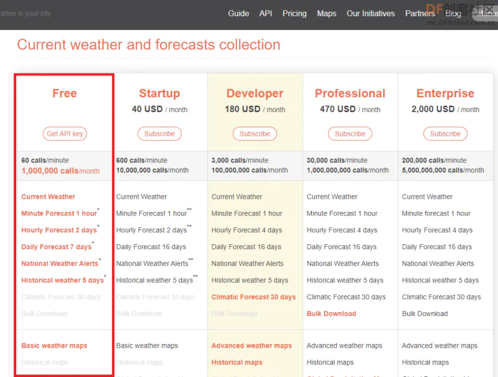Open Minute Forecast 1 hour in Free column
The image size is (498, 377).
pos(59,213)
